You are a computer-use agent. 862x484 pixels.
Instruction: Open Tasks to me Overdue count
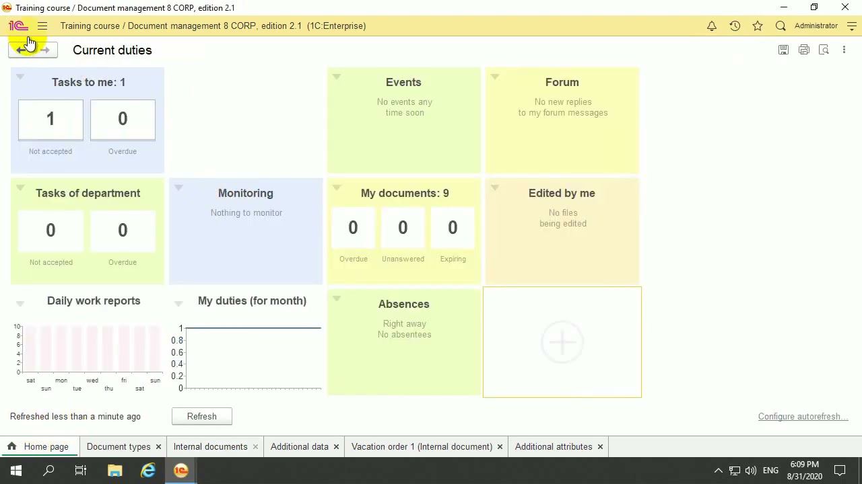pyautogui.click(x=123, y=120)
